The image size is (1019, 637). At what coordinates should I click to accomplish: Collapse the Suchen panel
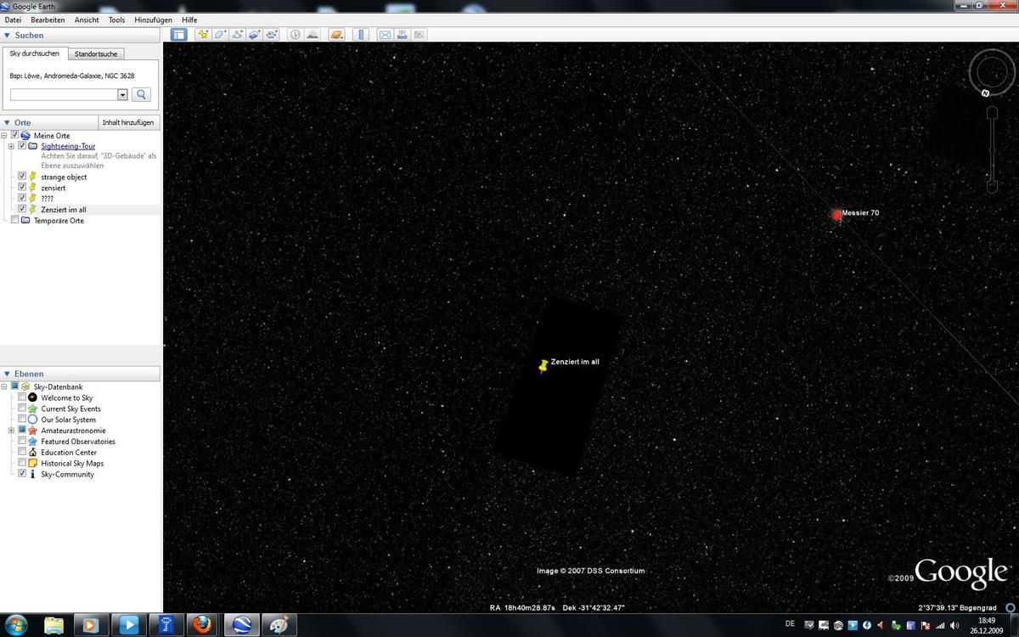click(7, 35)
